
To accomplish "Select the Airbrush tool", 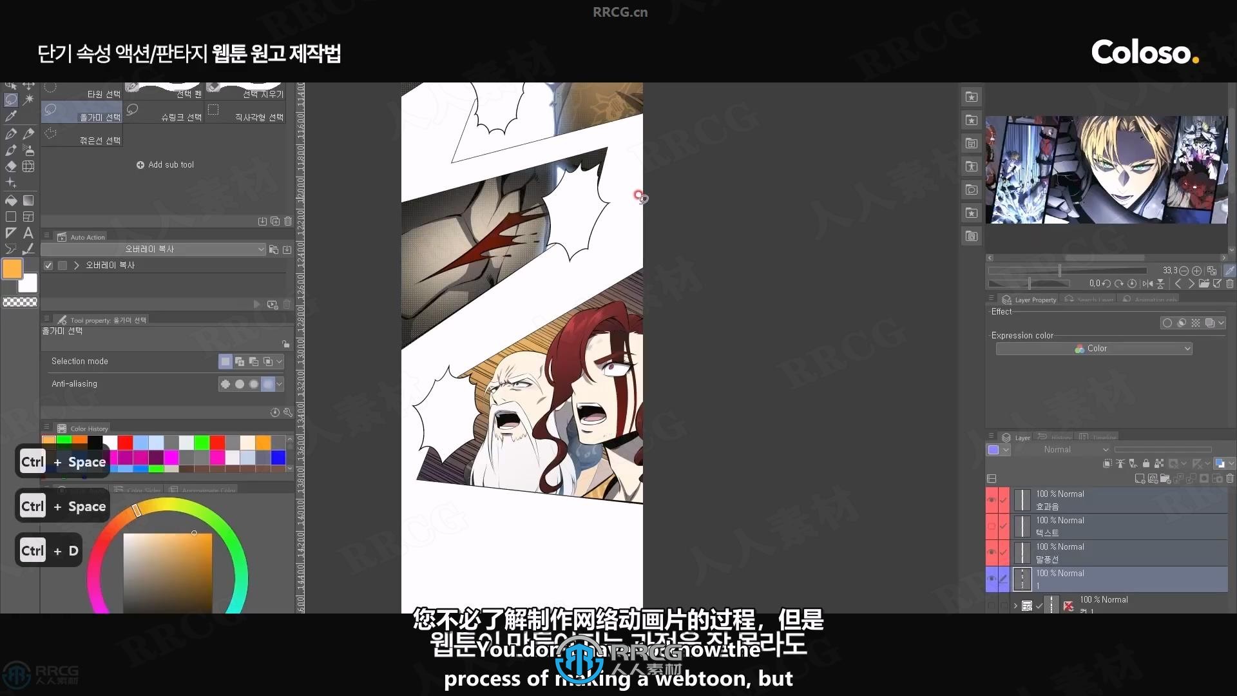I will [28, 150].
